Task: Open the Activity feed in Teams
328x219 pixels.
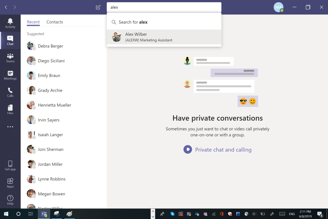Action: tap(10, 23)
